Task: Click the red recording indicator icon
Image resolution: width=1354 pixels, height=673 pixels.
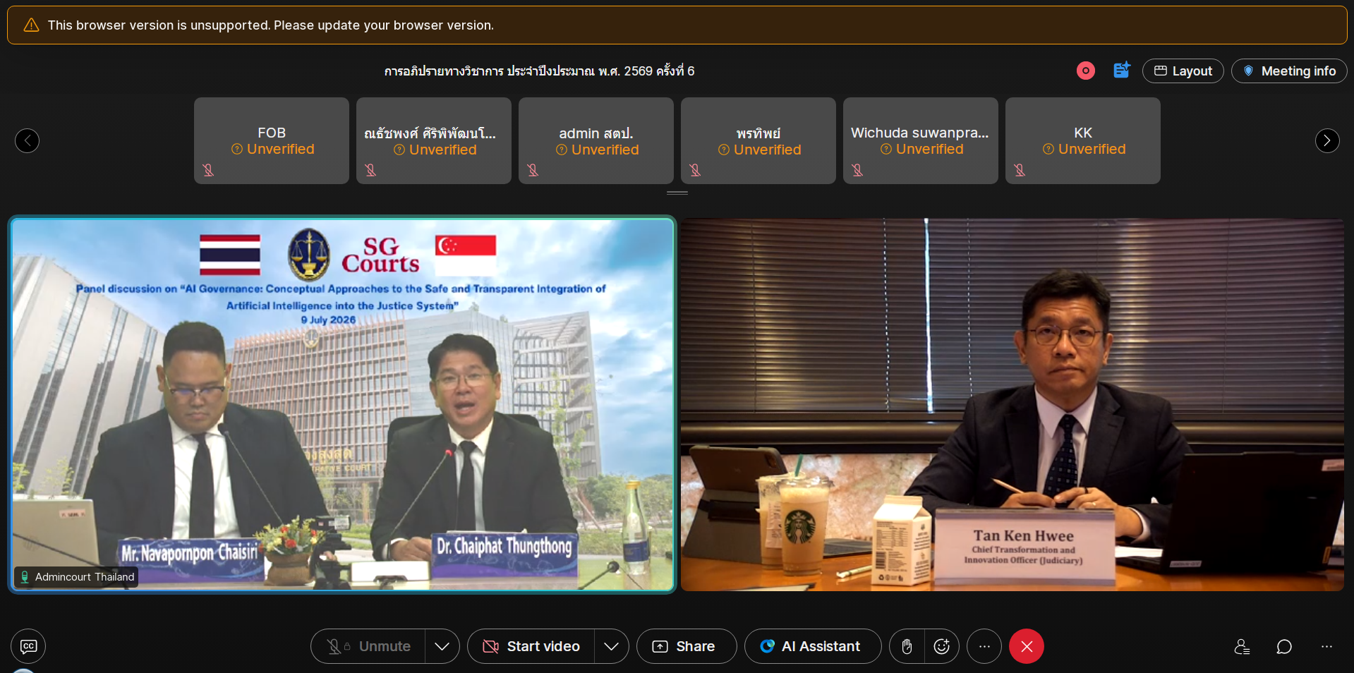Action: click(1086, 71)
